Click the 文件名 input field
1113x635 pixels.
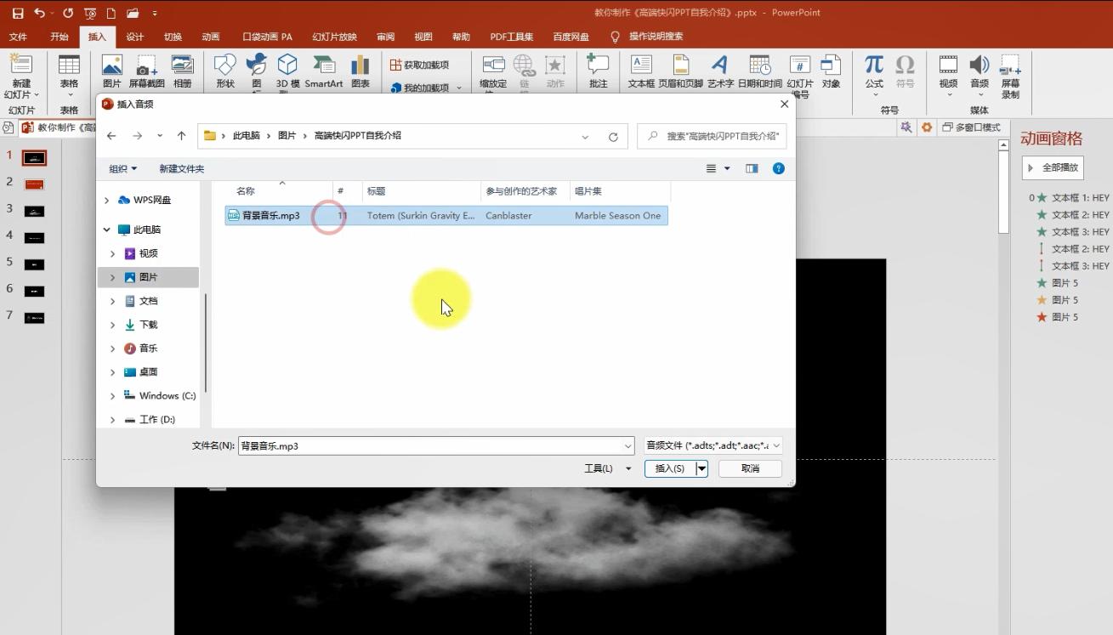point(429,445)
